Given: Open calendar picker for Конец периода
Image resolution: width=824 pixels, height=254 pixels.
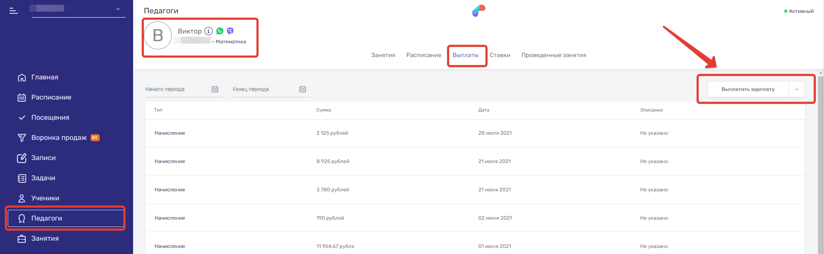Looking at the screenshot, I should pos(302,89).
